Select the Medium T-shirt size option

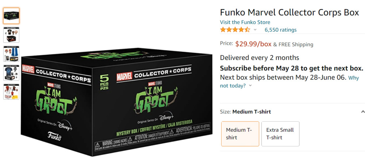pos(240,134)
